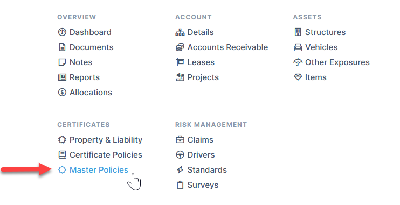Click the Vehicles car icon
The width and height of the screenshot is (400, 205).
(x=298, y=47)
